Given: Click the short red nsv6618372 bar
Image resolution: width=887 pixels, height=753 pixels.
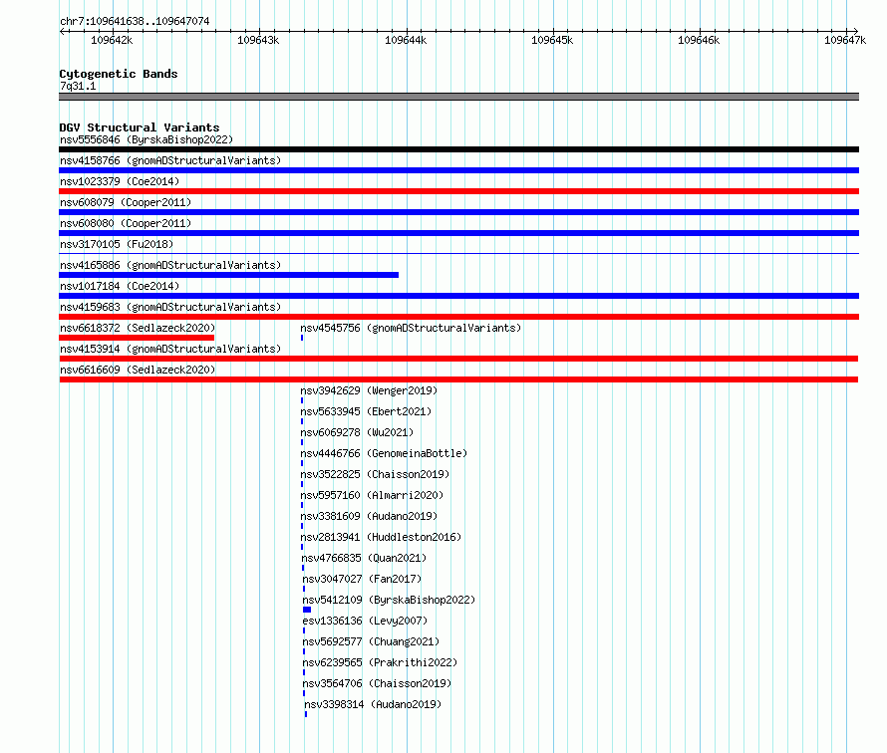Looking at the screenshot, I should coord(137,338).
